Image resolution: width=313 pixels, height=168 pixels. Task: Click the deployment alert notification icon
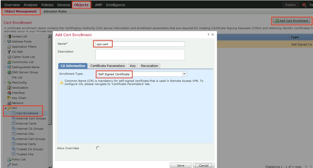click(x=304, y=5)
